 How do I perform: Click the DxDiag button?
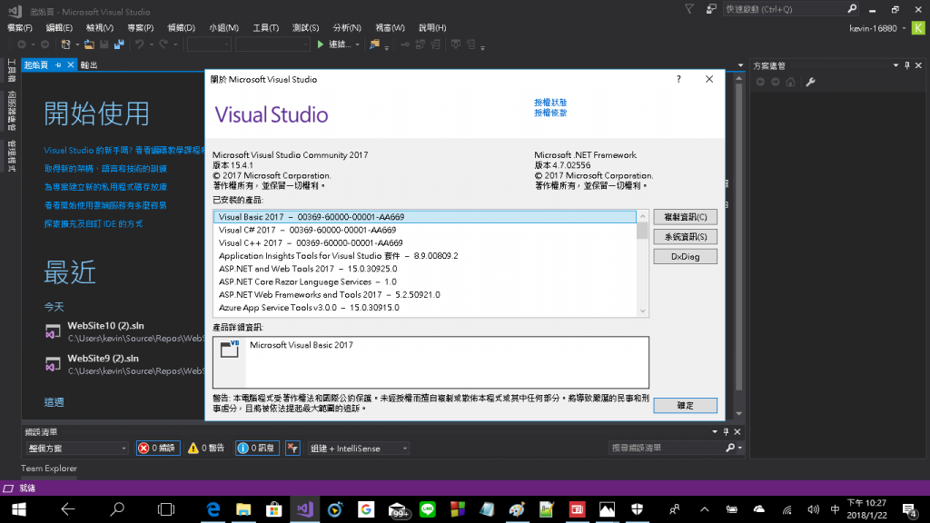pyautogui.click(x=685, y=257)
